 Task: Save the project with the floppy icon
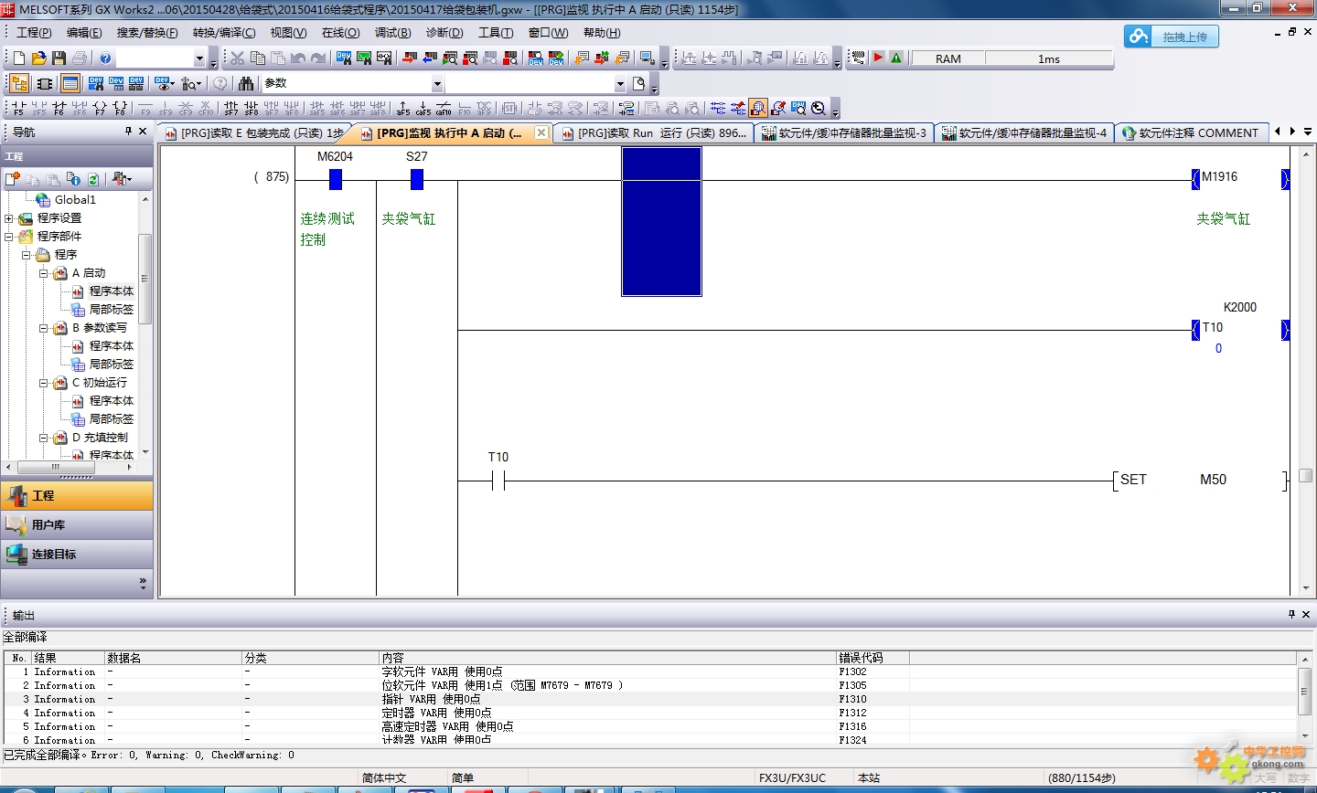[59, 58]
